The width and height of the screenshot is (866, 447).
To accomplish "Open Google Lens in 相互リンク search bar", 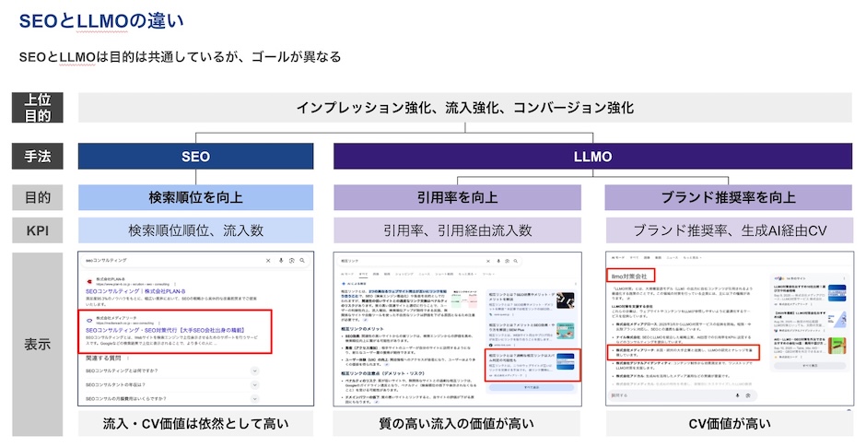I will click(507, 261).
